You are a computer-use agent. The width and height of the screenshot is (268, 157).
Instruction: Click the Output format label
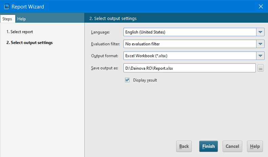[105, 56]
